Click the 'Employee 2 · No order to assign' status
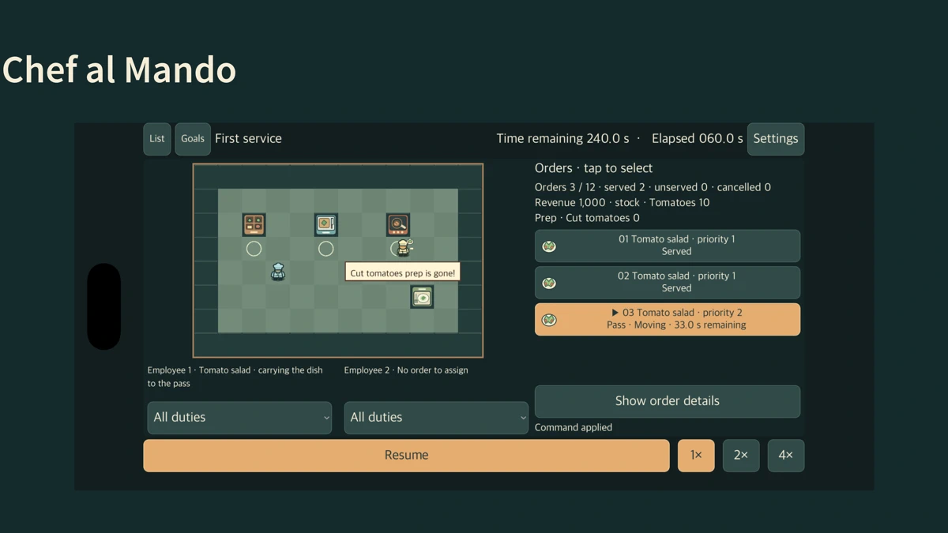This screenshot has width=948, height=533. tap(406, 370)
